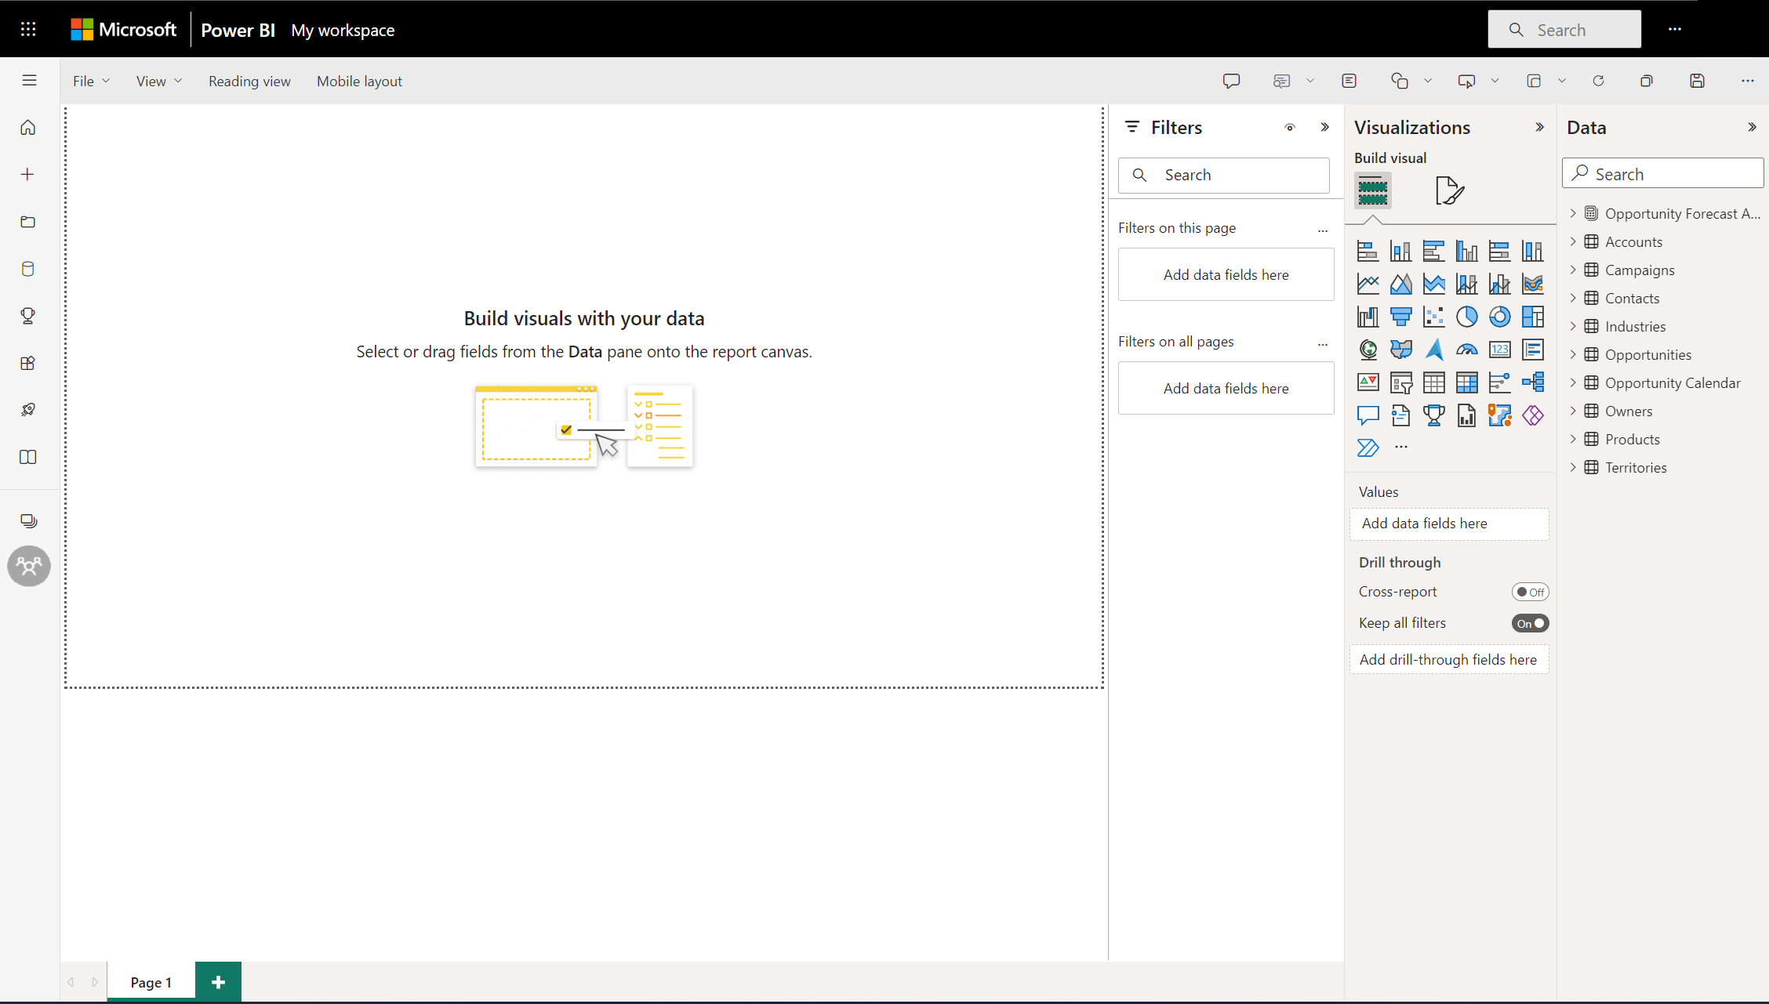Click the refresh visuals icon
The height and width of the screenshot is (1004, 1769).
coord(1598,81)
